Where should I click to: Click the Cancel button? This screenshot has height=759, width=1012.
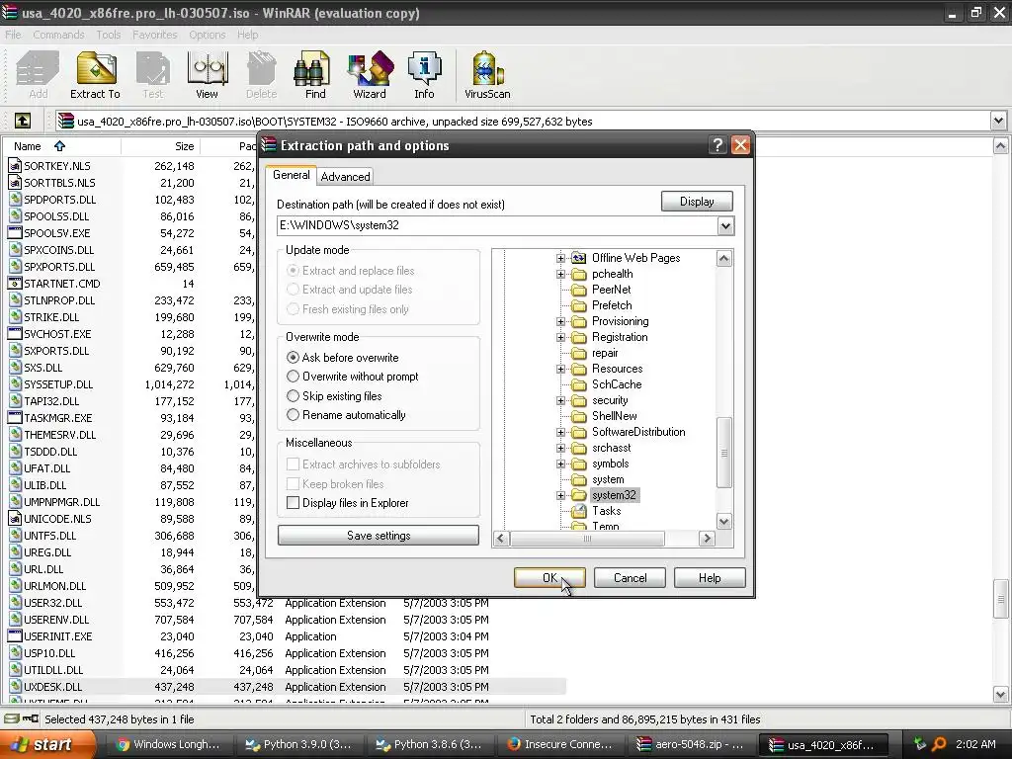click(630, 577)
